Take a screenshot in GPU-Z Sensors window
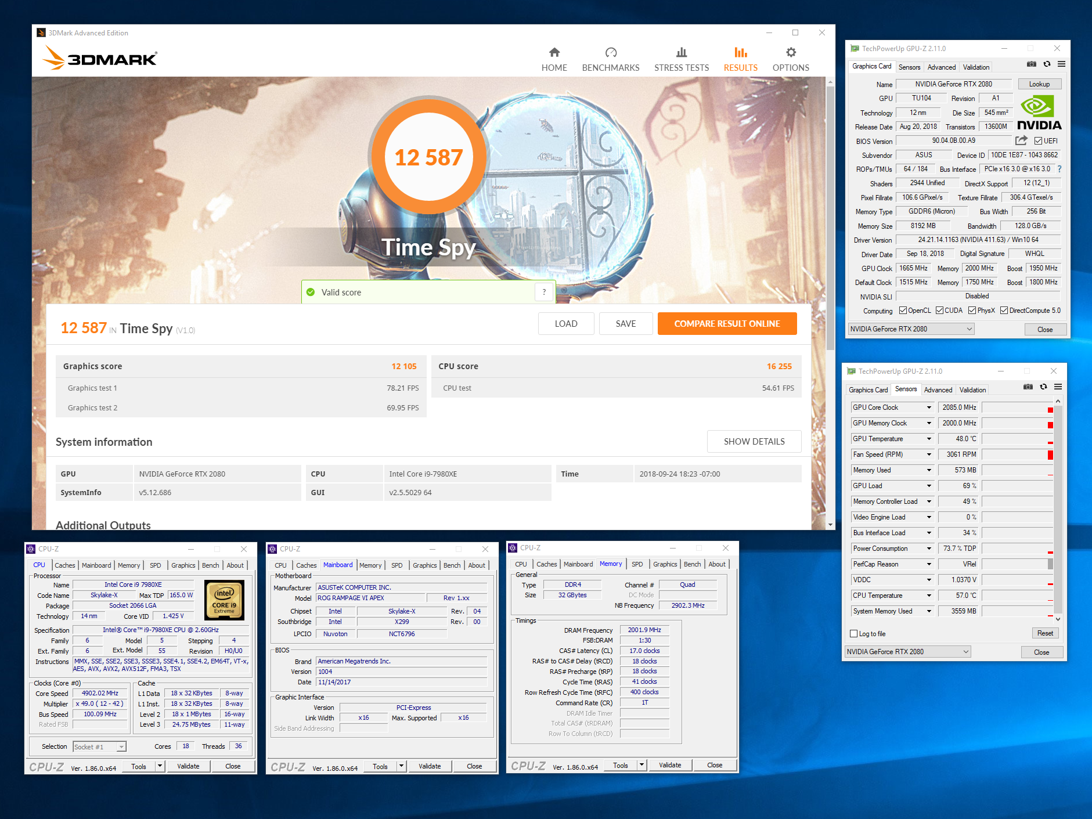The width and height of the screenshot is (1092, 819). pyautogui.click(x=1028, y=387)
